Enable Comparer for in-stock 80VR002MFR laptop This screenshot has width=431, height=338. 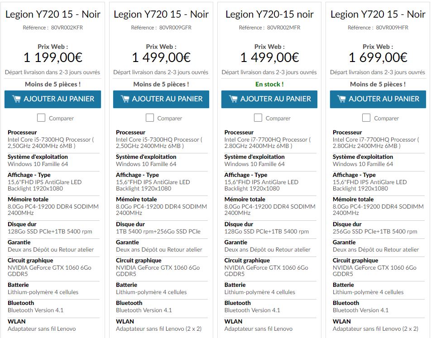tap(258, 118)
